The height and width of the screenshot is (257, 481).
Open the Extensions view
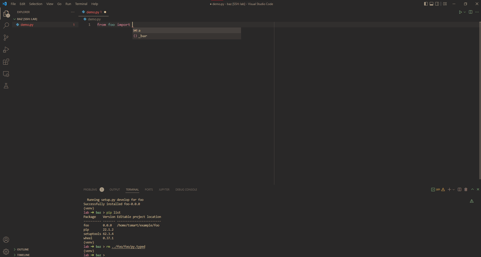(6, 62)
